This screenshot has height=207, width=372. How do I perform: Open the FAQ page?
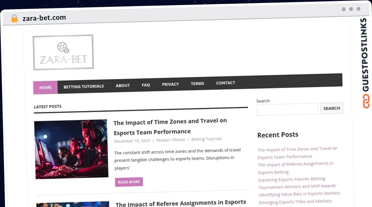coord(146,85)
